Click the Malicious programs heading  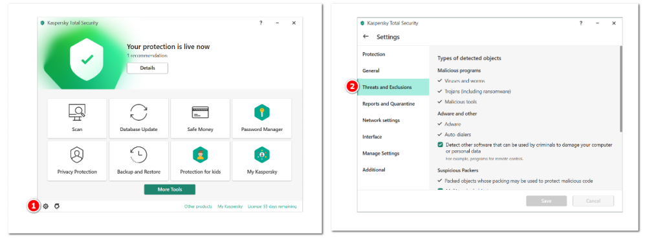point(459,71)
